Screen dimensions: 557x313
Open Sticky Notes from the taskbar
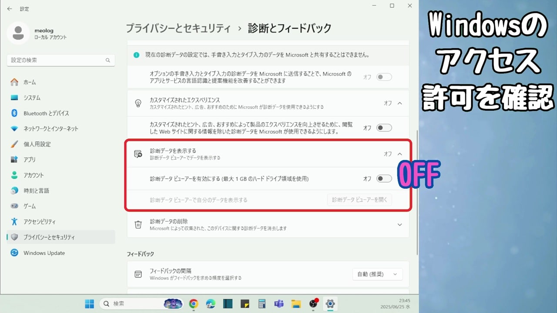click(245, 303)
